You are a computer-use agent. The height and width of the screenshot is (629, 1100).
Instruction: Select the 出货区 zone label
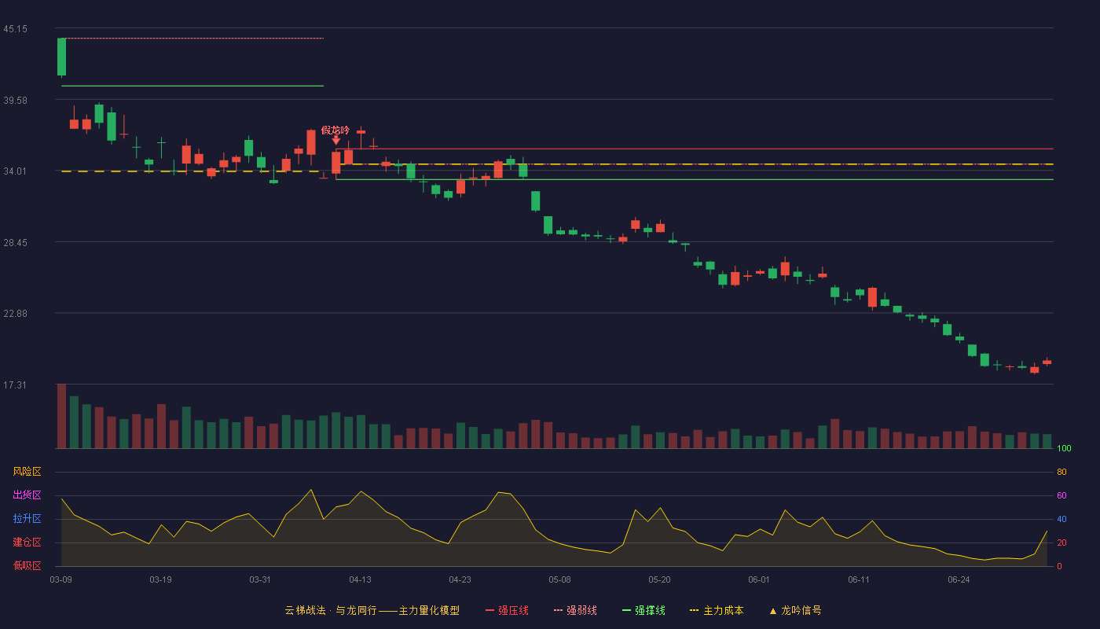point(27,495)
